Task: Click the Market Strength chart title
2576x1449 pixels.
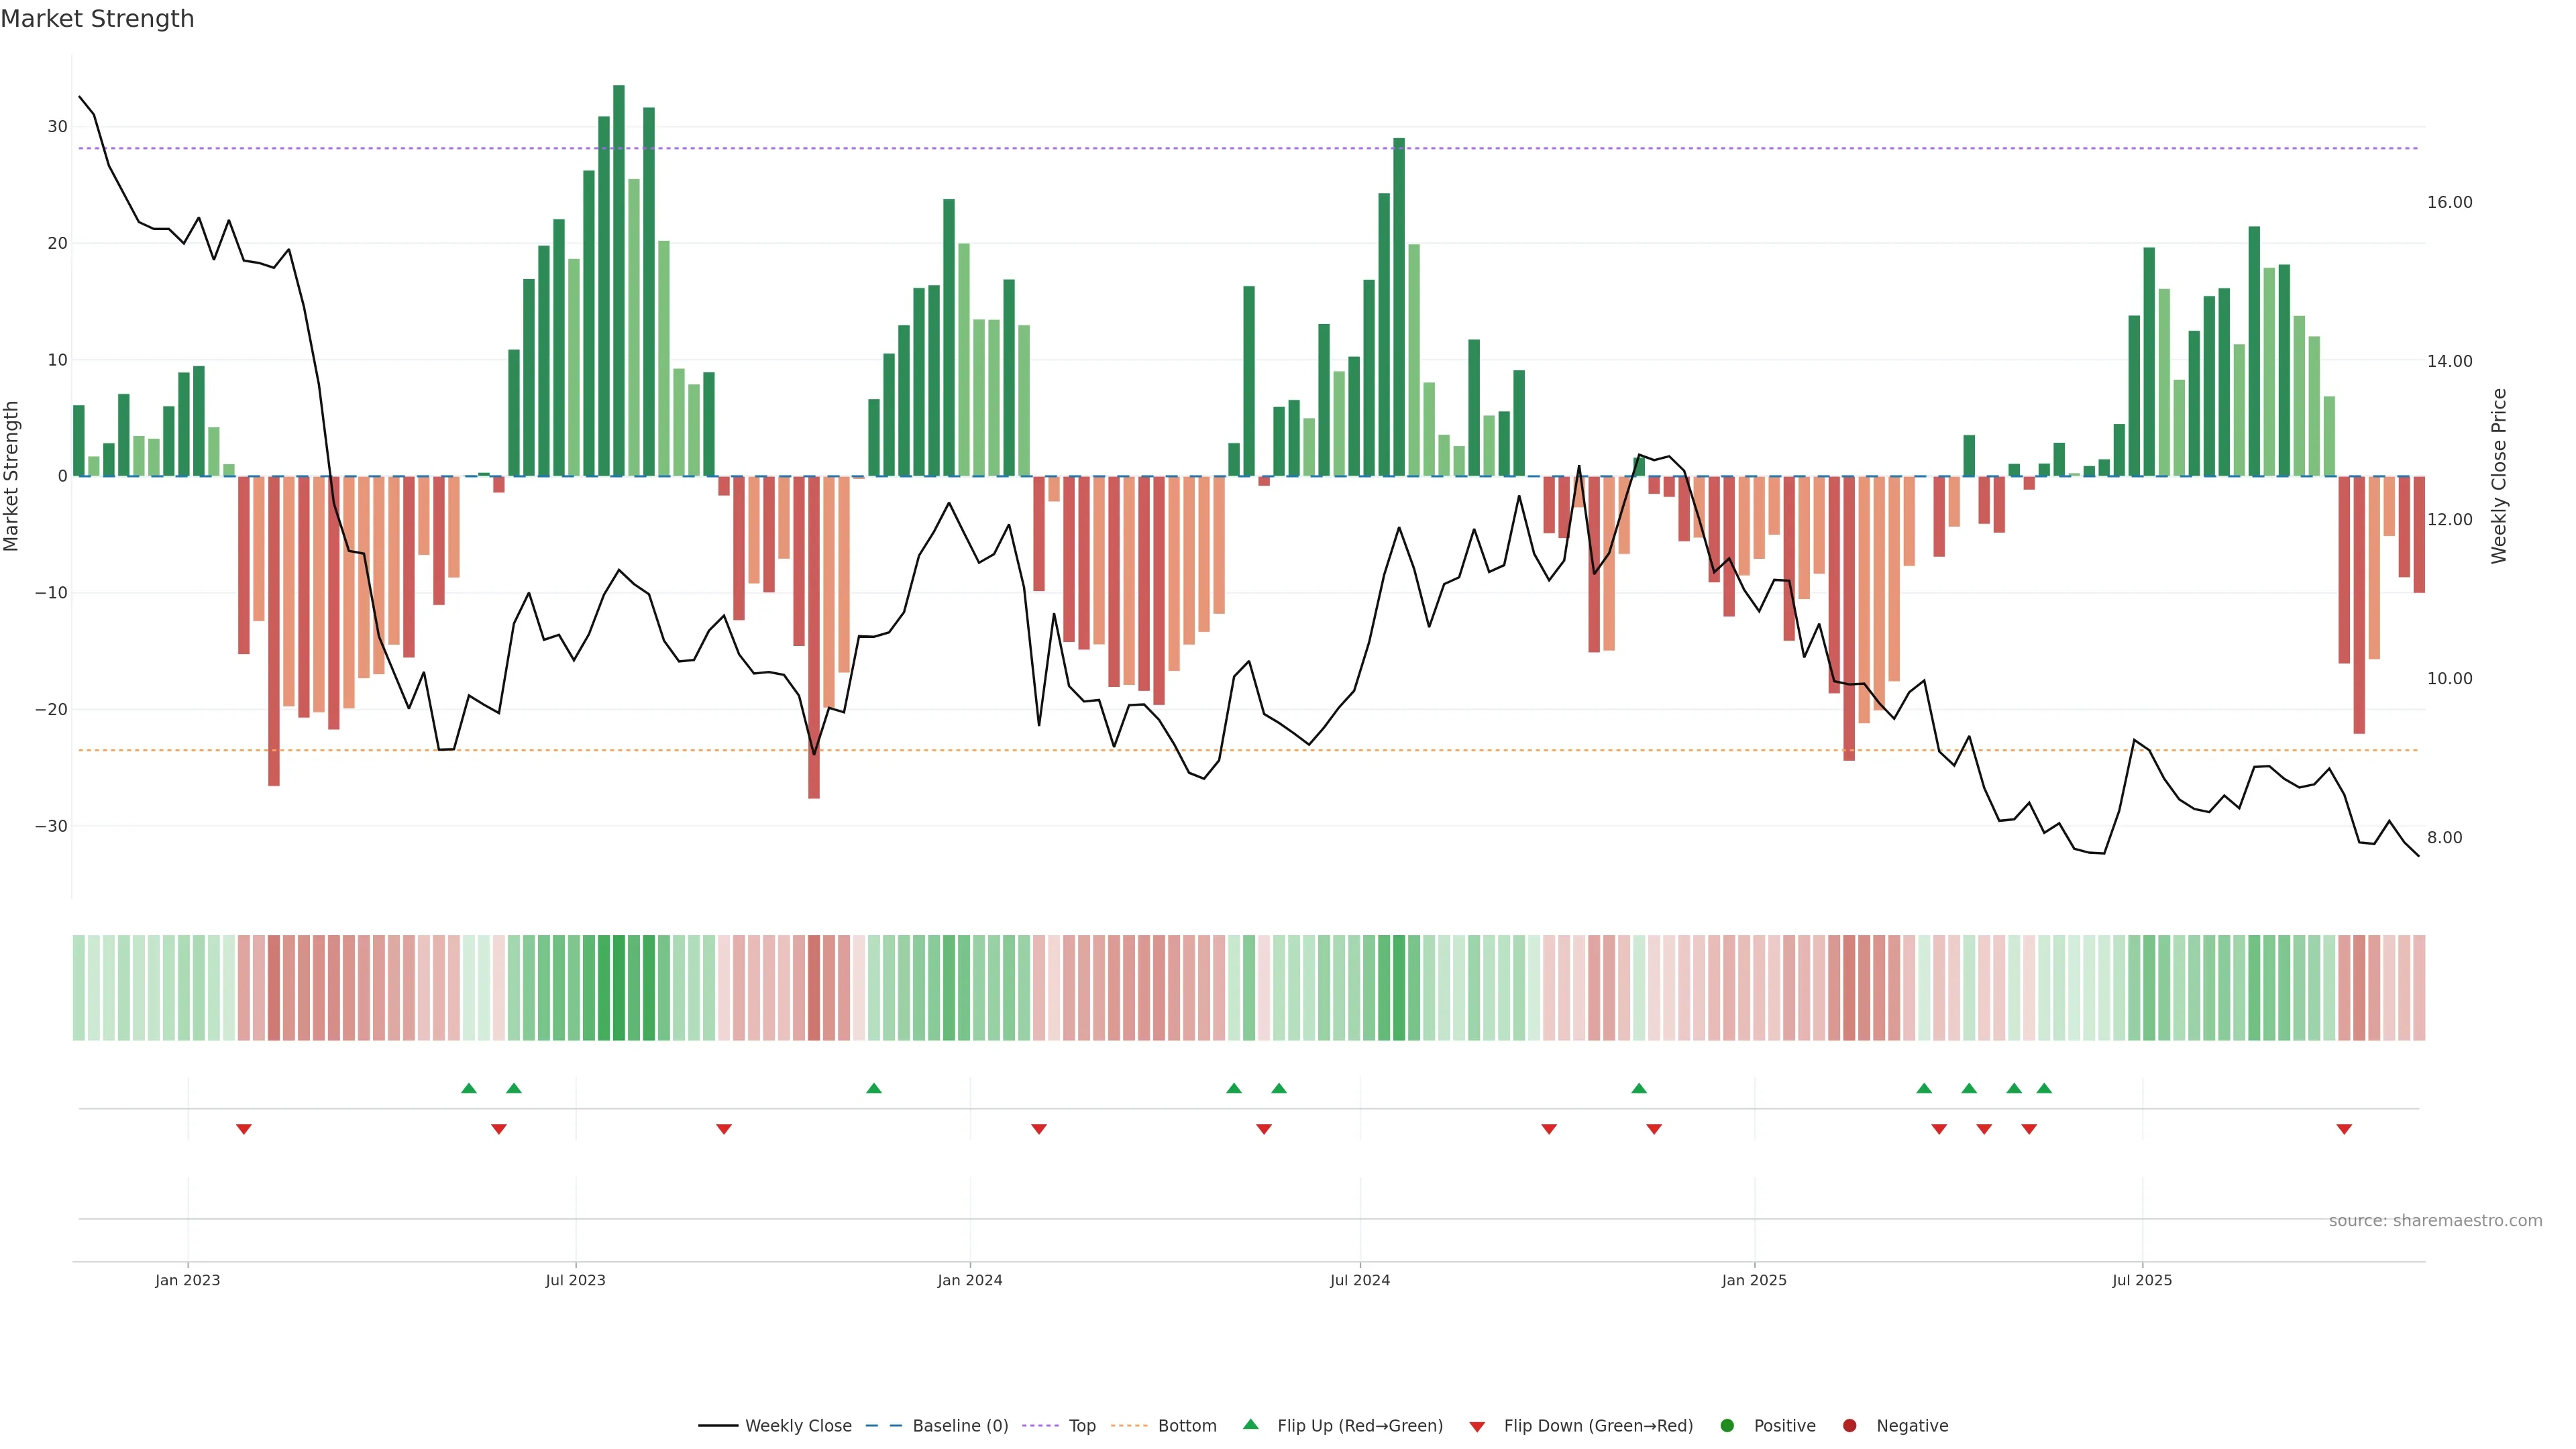Action: click(x=97, y=19)
